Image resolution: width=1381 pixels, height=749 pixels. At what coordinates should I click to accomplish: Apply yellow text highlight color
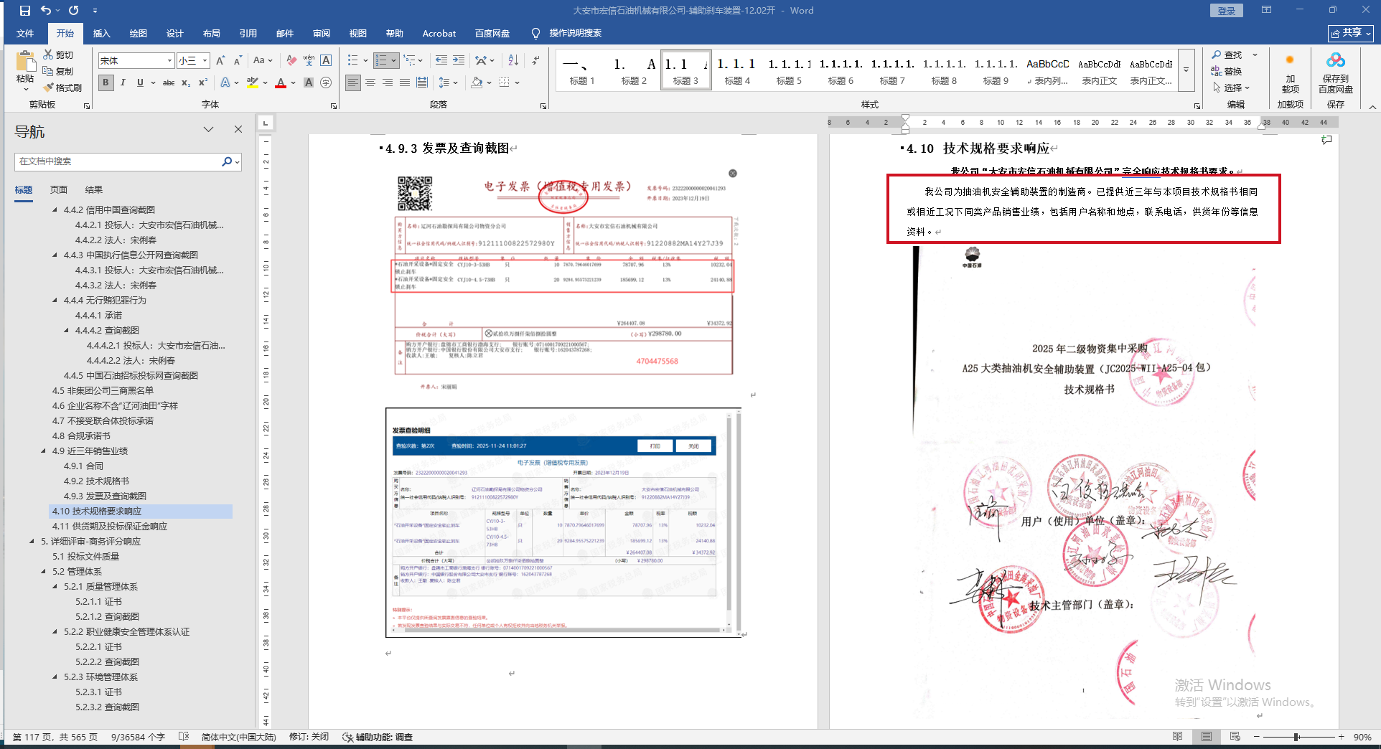click(x=251, y=83)
